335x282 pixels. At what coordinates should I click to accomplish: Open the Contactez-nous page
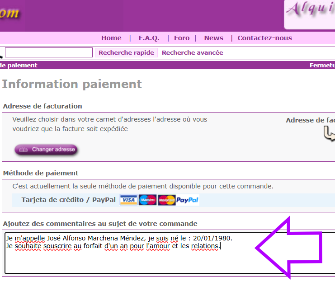click(x=264, y=38)
